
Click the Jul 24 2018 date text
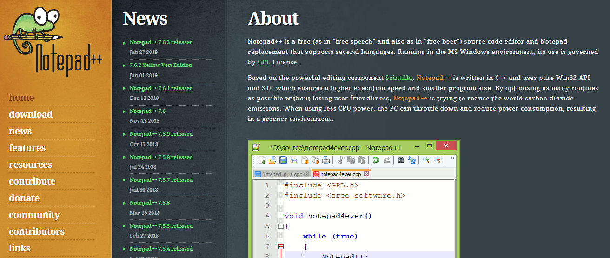[143, 167]
